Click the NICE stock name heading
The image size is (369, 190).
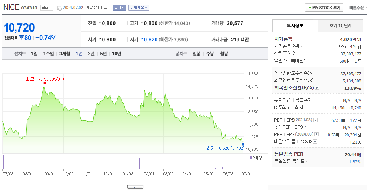click(11, 7)
